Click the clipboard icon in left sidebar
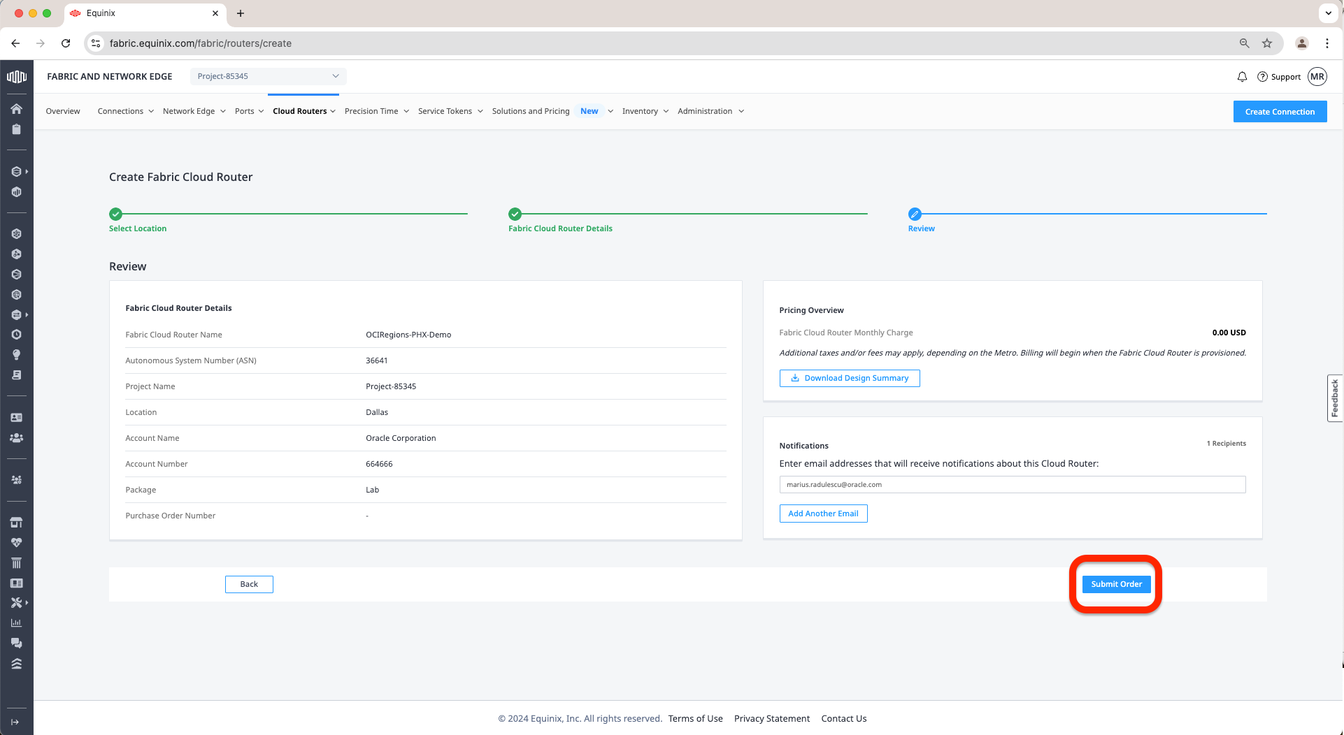Viewport: 1344px width, 735px height. (16, 129)
